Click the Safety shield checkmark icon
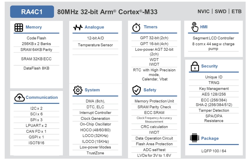This screenshot has width=249, height=161. click(137, 90)
